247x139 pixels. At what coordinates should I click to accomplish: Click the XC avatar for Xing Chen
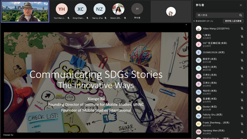click(x=80, y=9)
